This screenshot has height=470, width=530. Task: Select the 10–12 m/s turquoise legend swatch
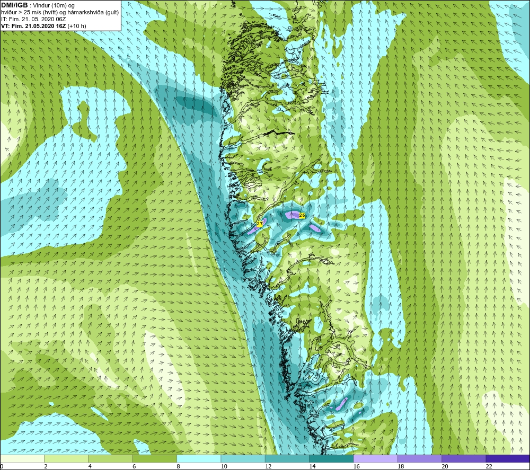243,458
